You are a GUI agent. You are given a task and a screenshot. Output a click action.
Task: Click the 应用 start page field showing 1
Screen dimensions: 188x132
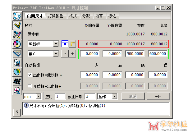(60, 96)
